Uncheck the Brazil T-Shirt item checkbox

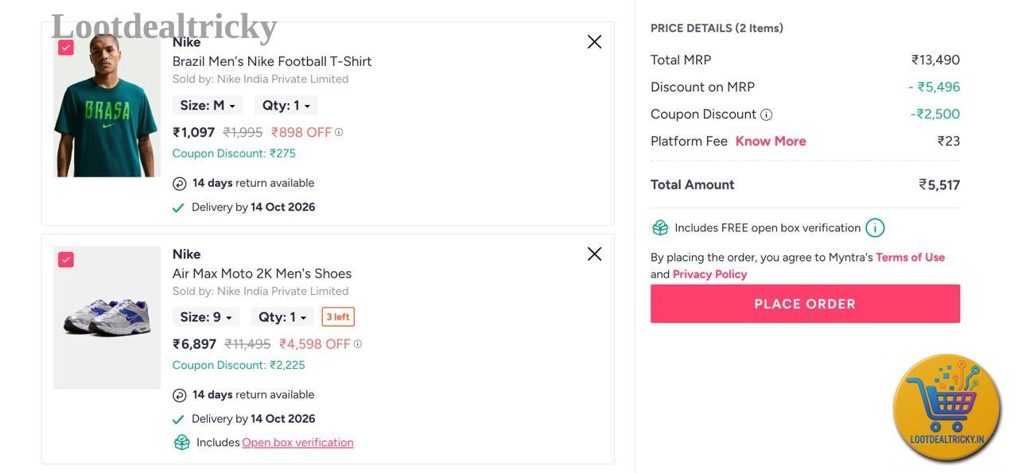(66, 48)
